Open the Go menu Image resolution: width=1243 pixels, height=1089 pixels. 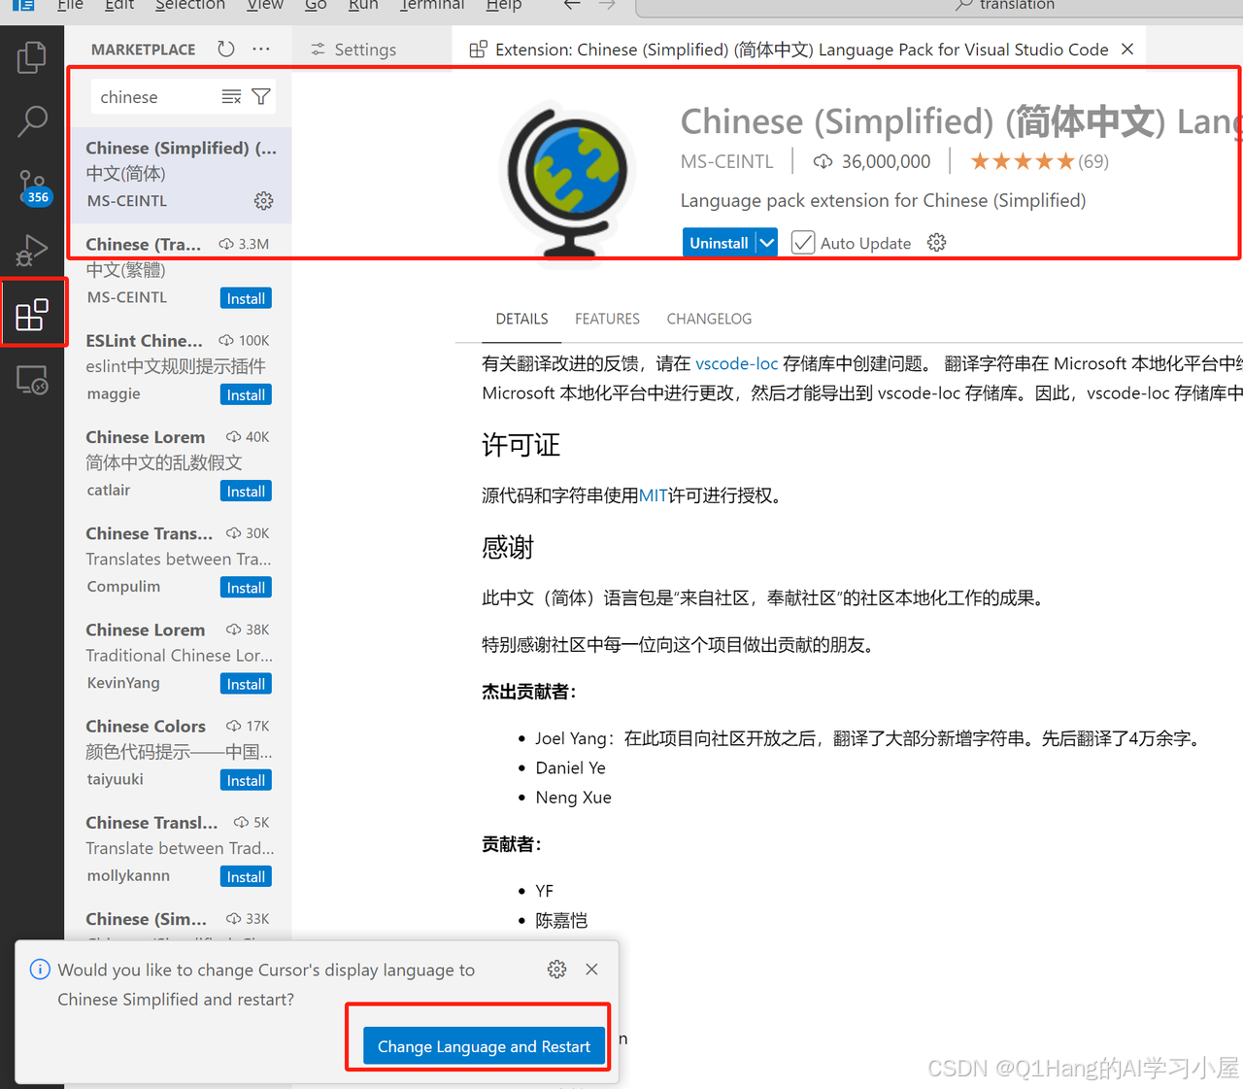316,5
